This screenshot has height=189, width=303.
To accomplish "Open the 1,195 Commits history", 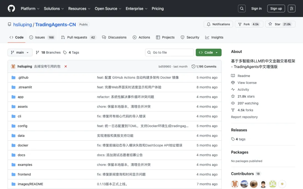I will click(204, 66).
